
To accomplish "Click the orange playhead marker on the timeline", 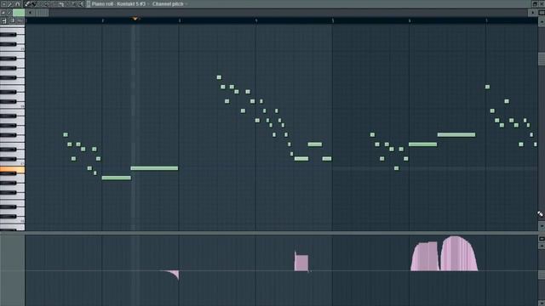I will coord(135,19).
